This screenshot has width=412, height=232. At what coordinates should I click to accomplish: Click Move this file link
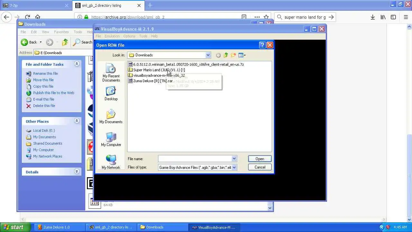[43, 80]
